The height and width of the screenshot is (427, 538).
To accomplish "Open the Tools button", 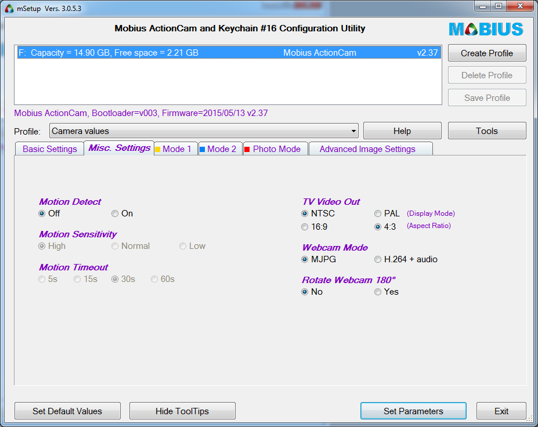I will tap(487, 131).
